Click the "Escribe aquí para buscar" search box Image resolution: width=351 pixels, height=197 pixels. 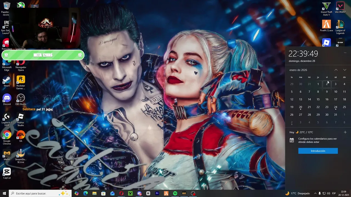[40, 193]
